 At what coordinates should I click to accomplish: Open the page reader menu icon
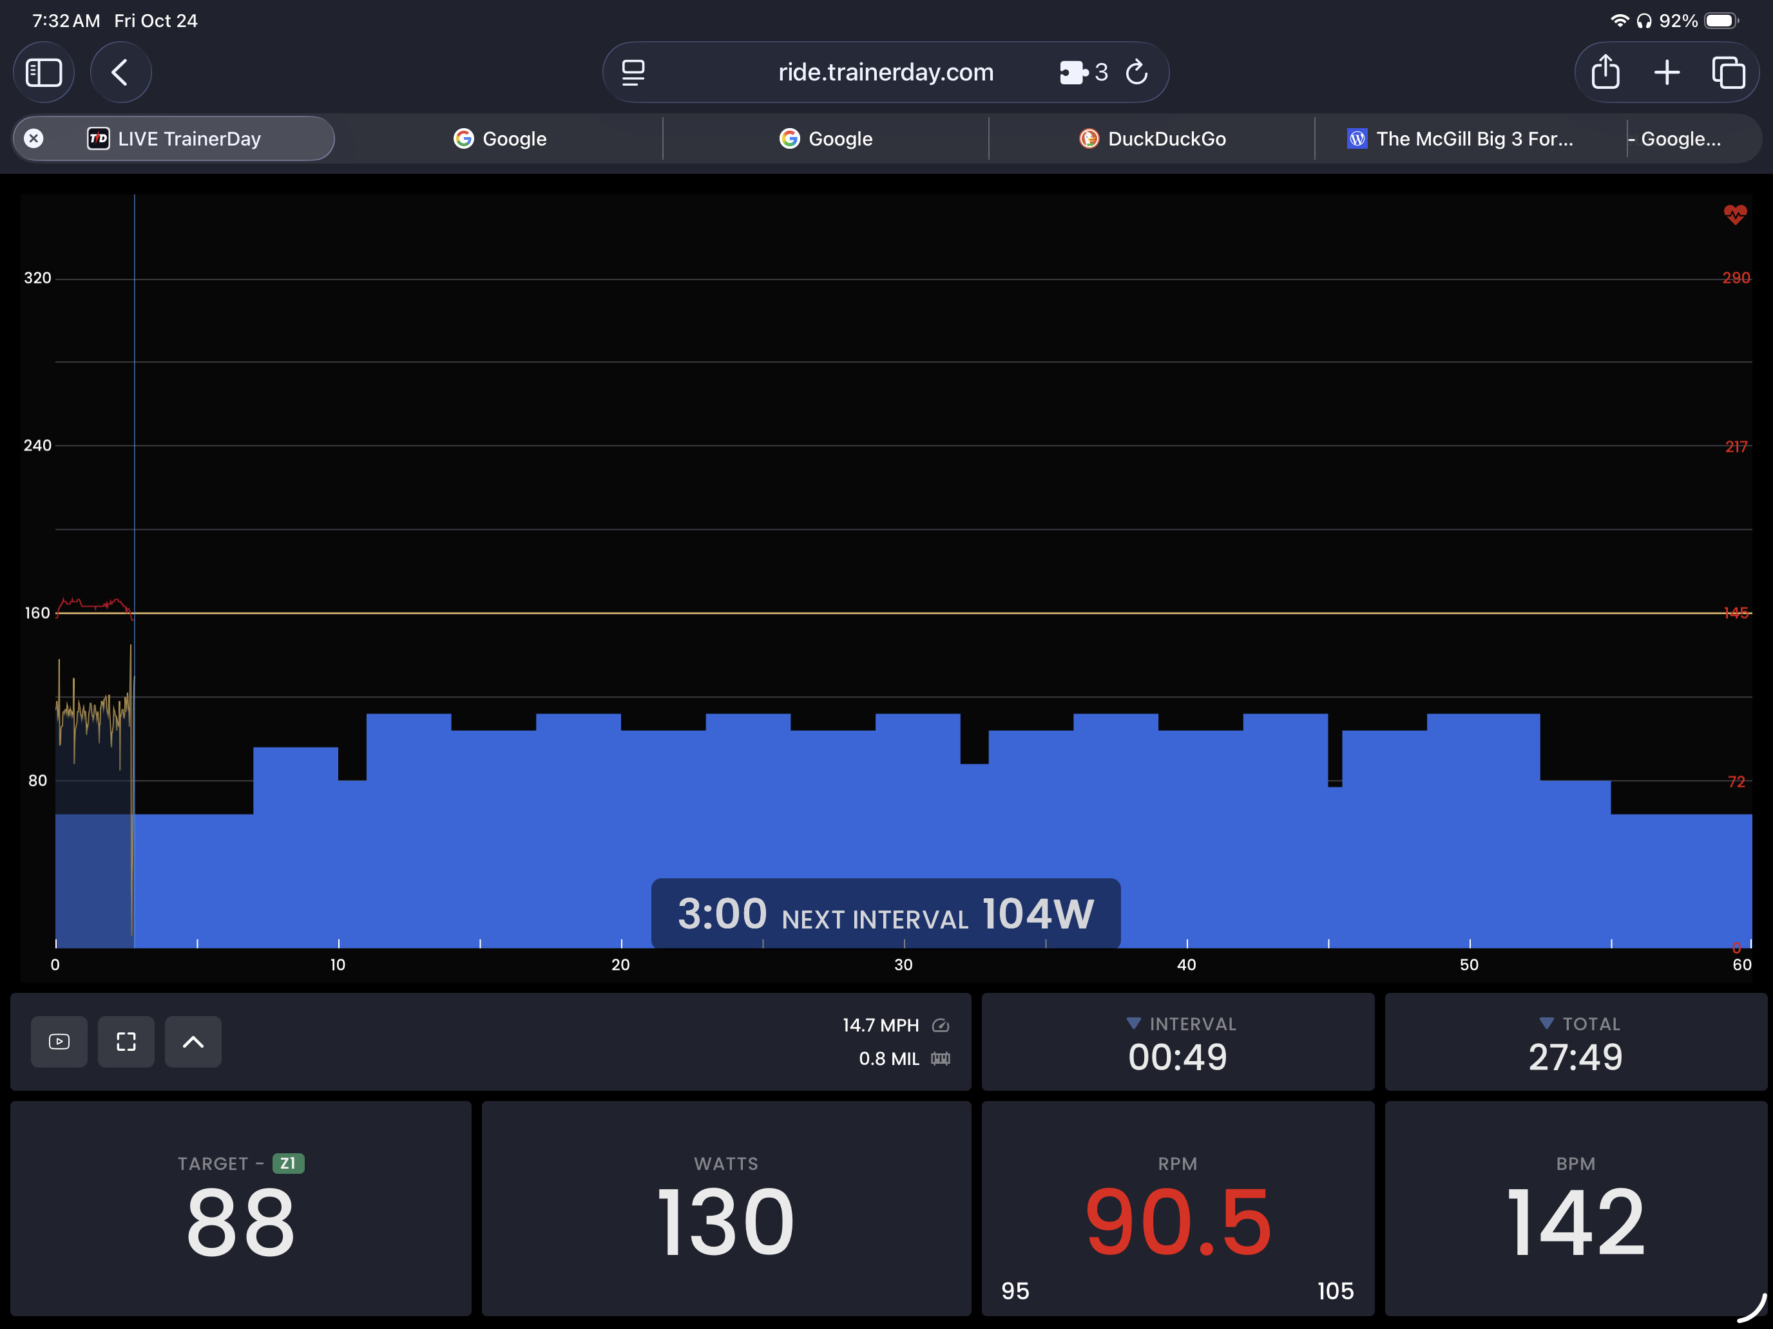(633, 73)
